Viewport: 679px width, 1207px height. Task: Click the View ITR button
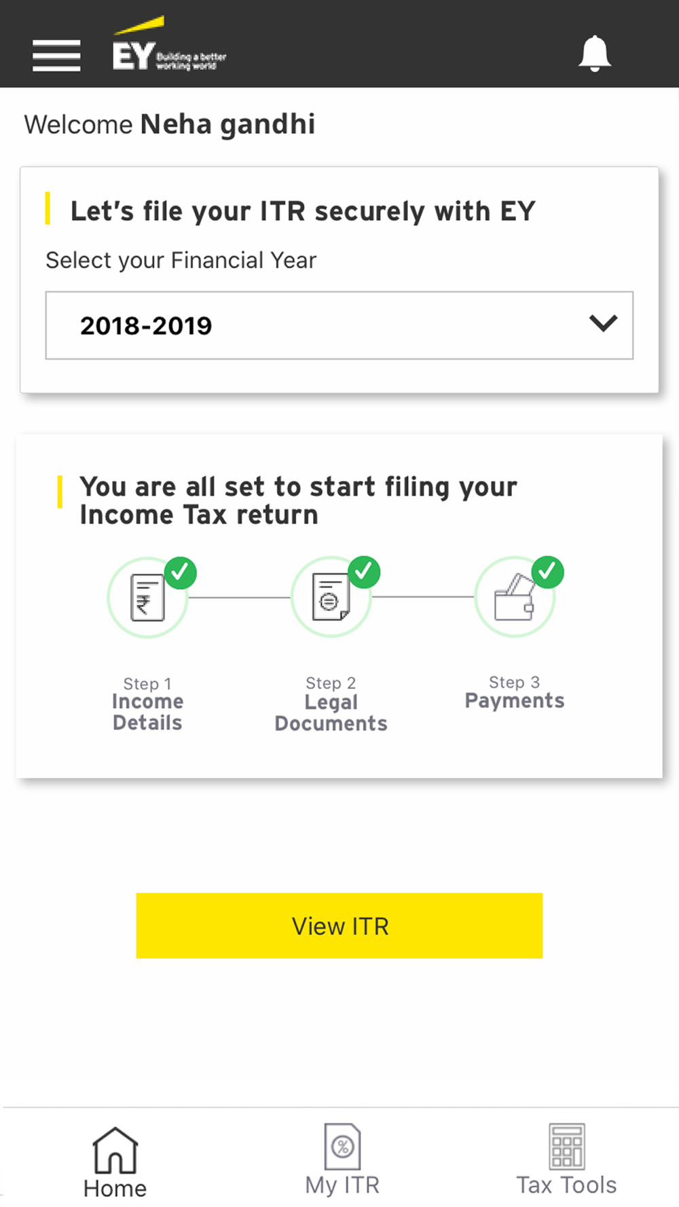(x=339, y=926)
